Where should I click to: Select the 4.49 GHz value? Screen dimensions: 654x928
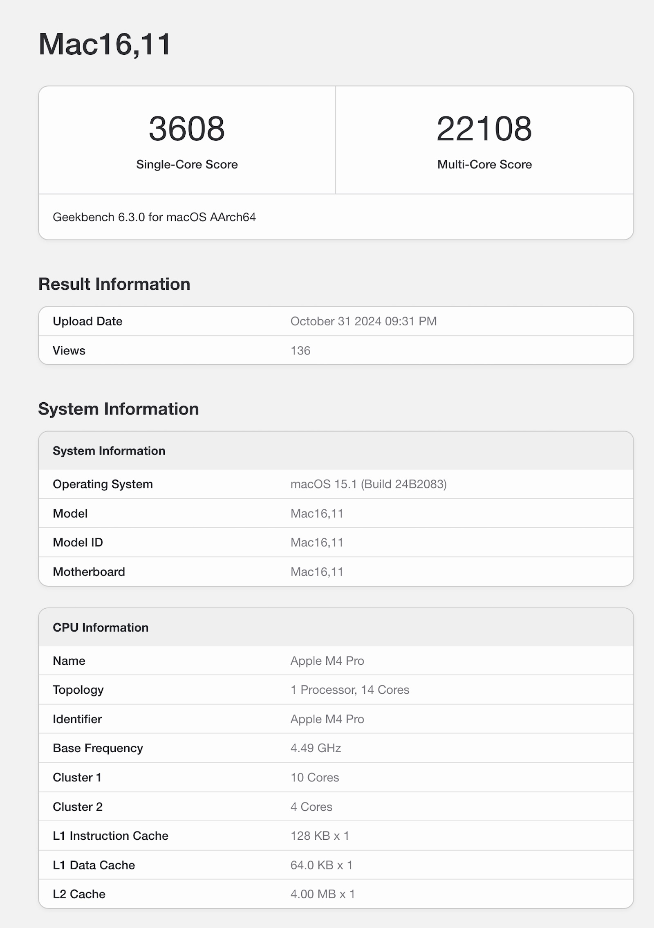[x=316, y=748]
